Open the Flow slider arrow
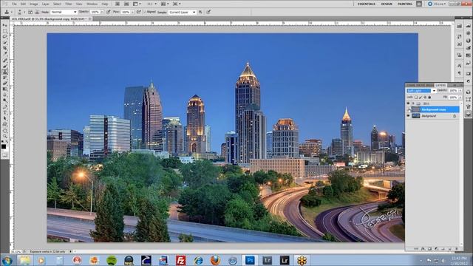The width and height of the screenshot is (473, 266). [132, 12]
